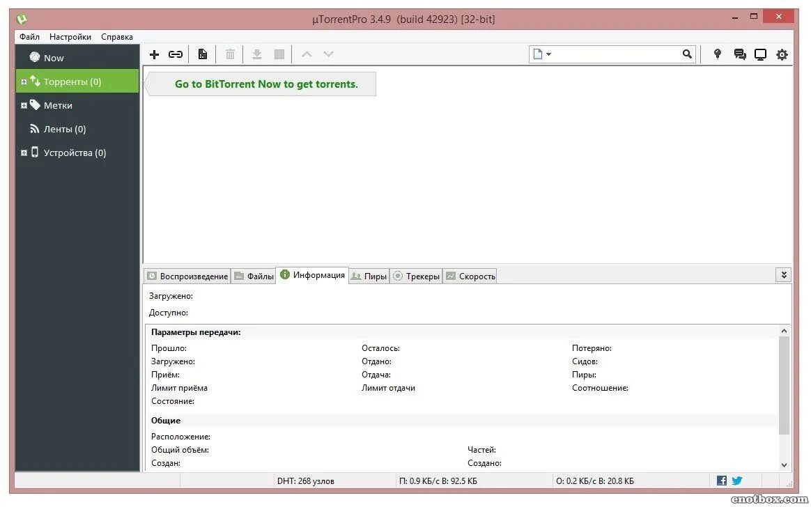The height and width of the screenshot is (507, 811).
Task: Click the Соотношение: label
Action: coord(600,388)
